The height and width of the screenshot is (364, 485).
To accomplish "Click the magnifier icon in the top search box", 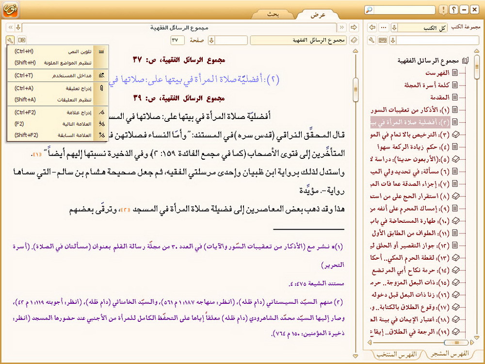I will pyautogui.click(x=369, y=10).
